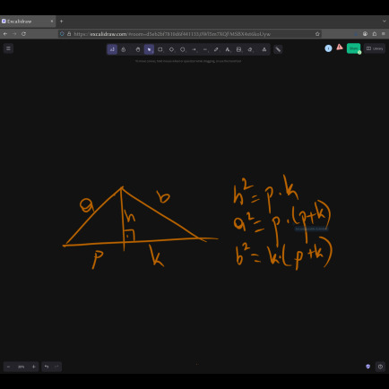Zoom in with the plus button
Image resolution: width=389 pixels, height=389 pixels.
pyautogui.click(x=34, y=367)
